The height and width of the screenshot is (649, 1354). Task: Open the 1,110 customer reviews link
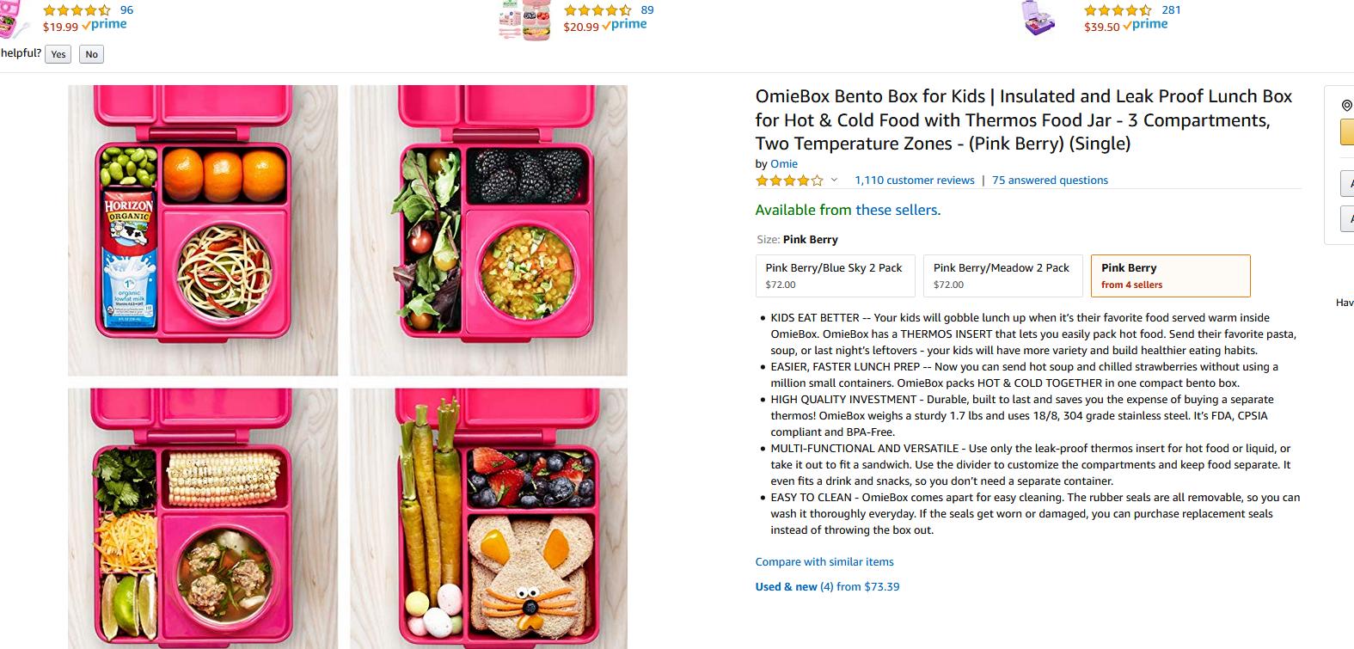(x=914, y=181)
